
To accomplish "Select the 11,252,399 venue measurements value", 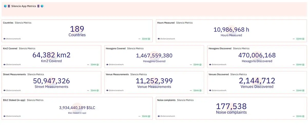I will pos(154,81).
